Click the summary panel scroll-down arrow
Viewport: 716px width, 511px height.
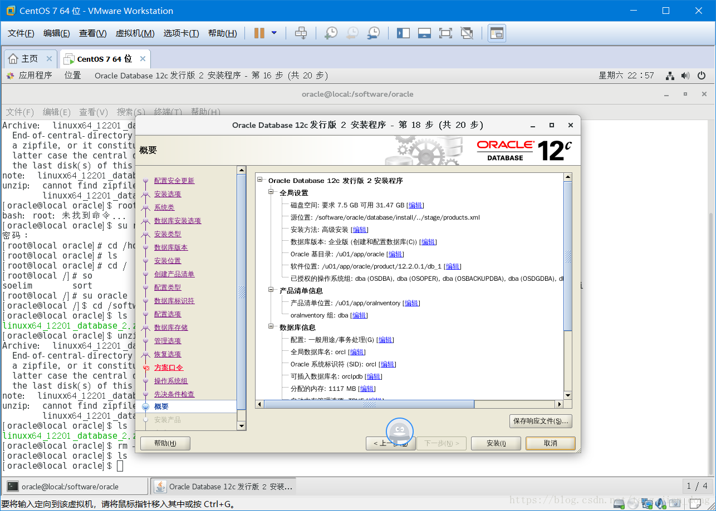[x=568, y=395]
